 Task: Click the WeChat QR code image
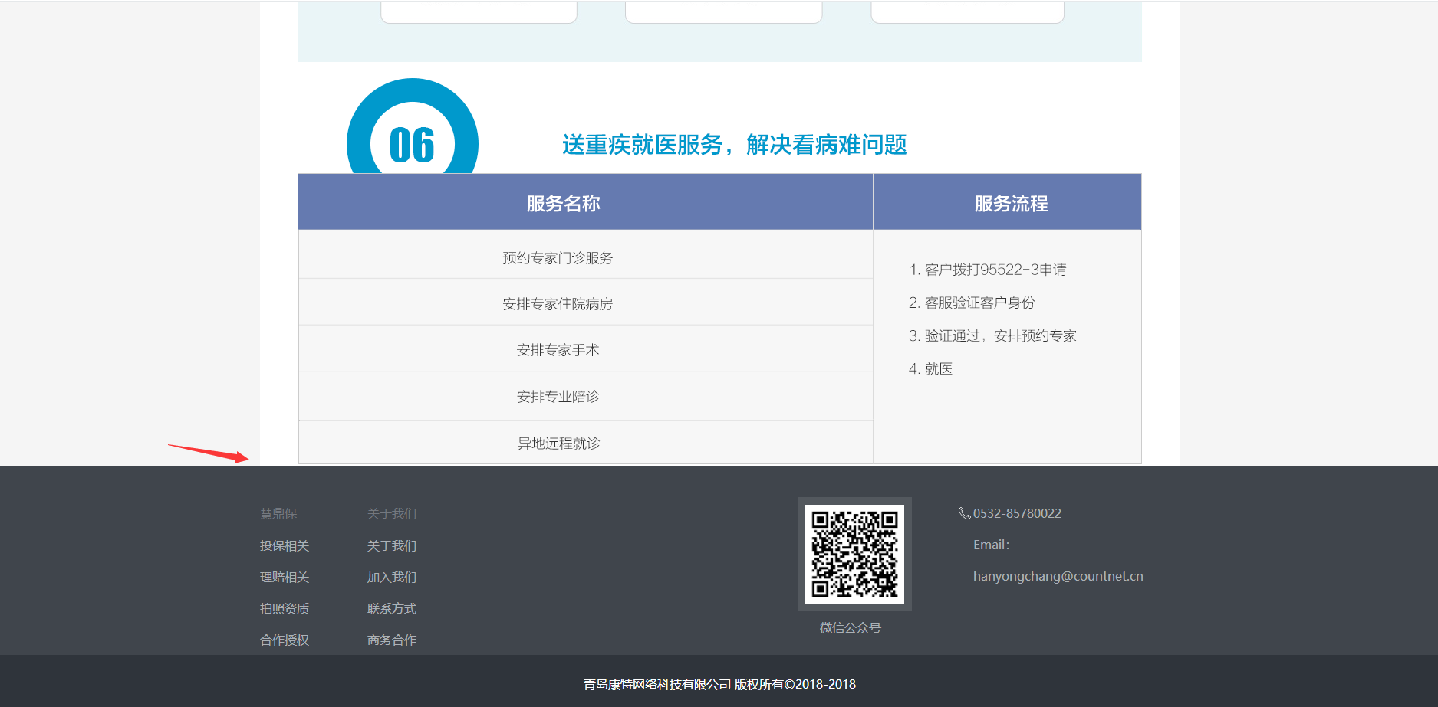854,554
